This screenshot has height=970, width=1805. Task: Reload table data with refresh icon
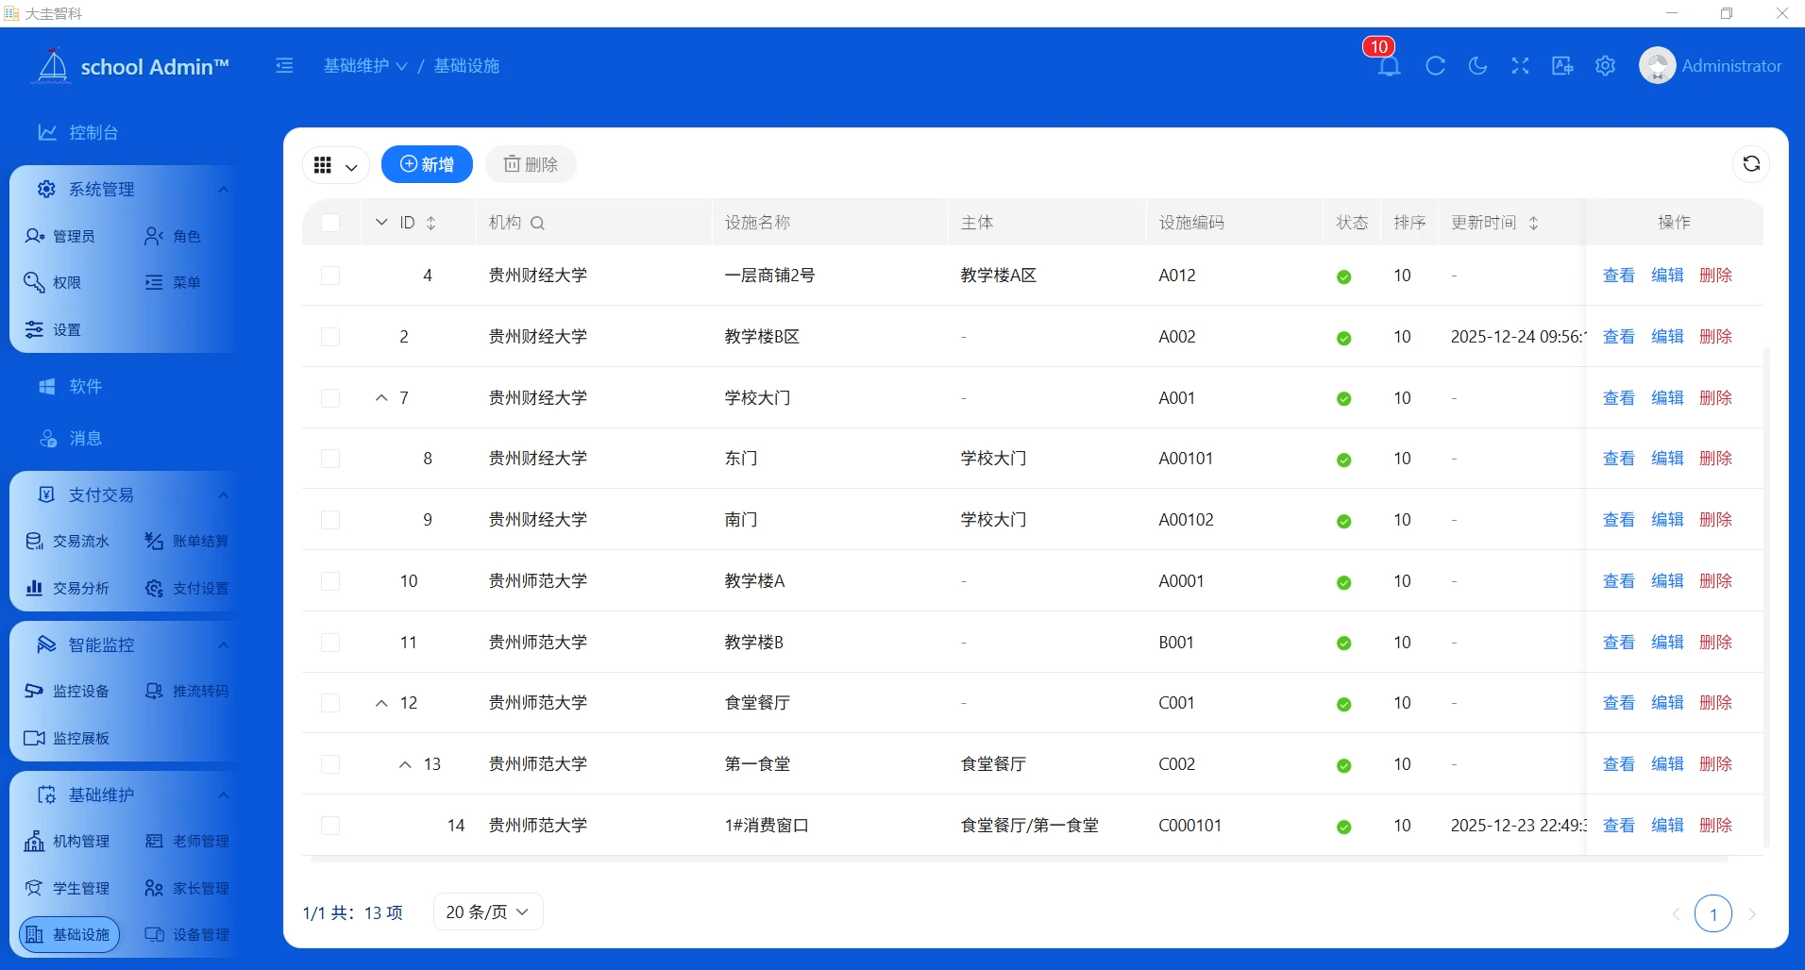(1751, 164)
